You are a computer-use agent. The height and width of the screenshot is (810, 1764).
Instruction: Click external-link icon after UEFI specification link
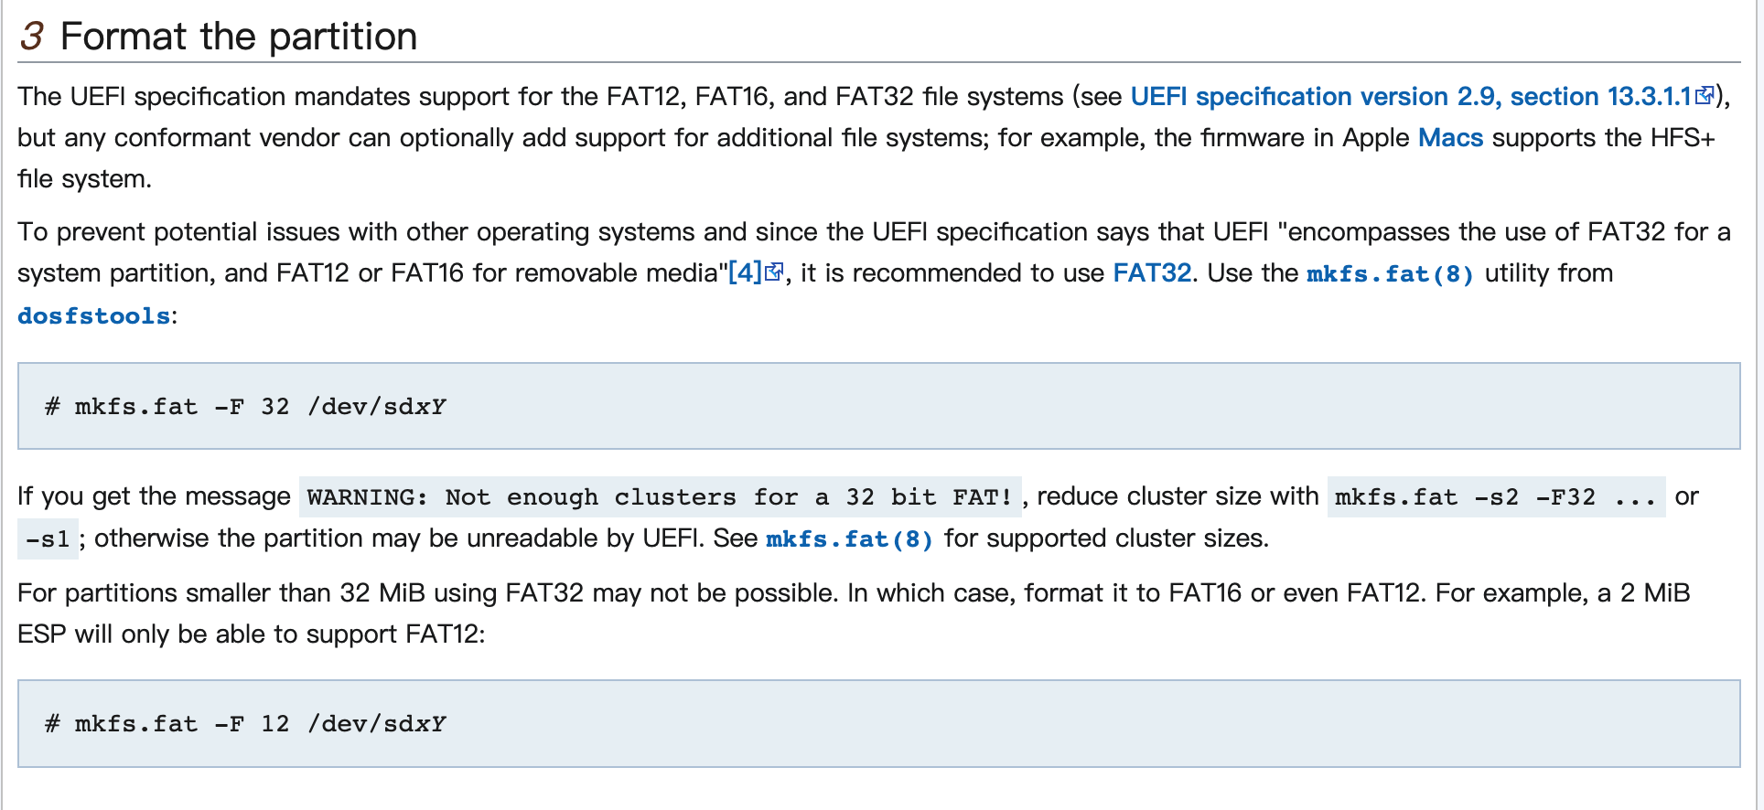click(x=1704, y=96)
